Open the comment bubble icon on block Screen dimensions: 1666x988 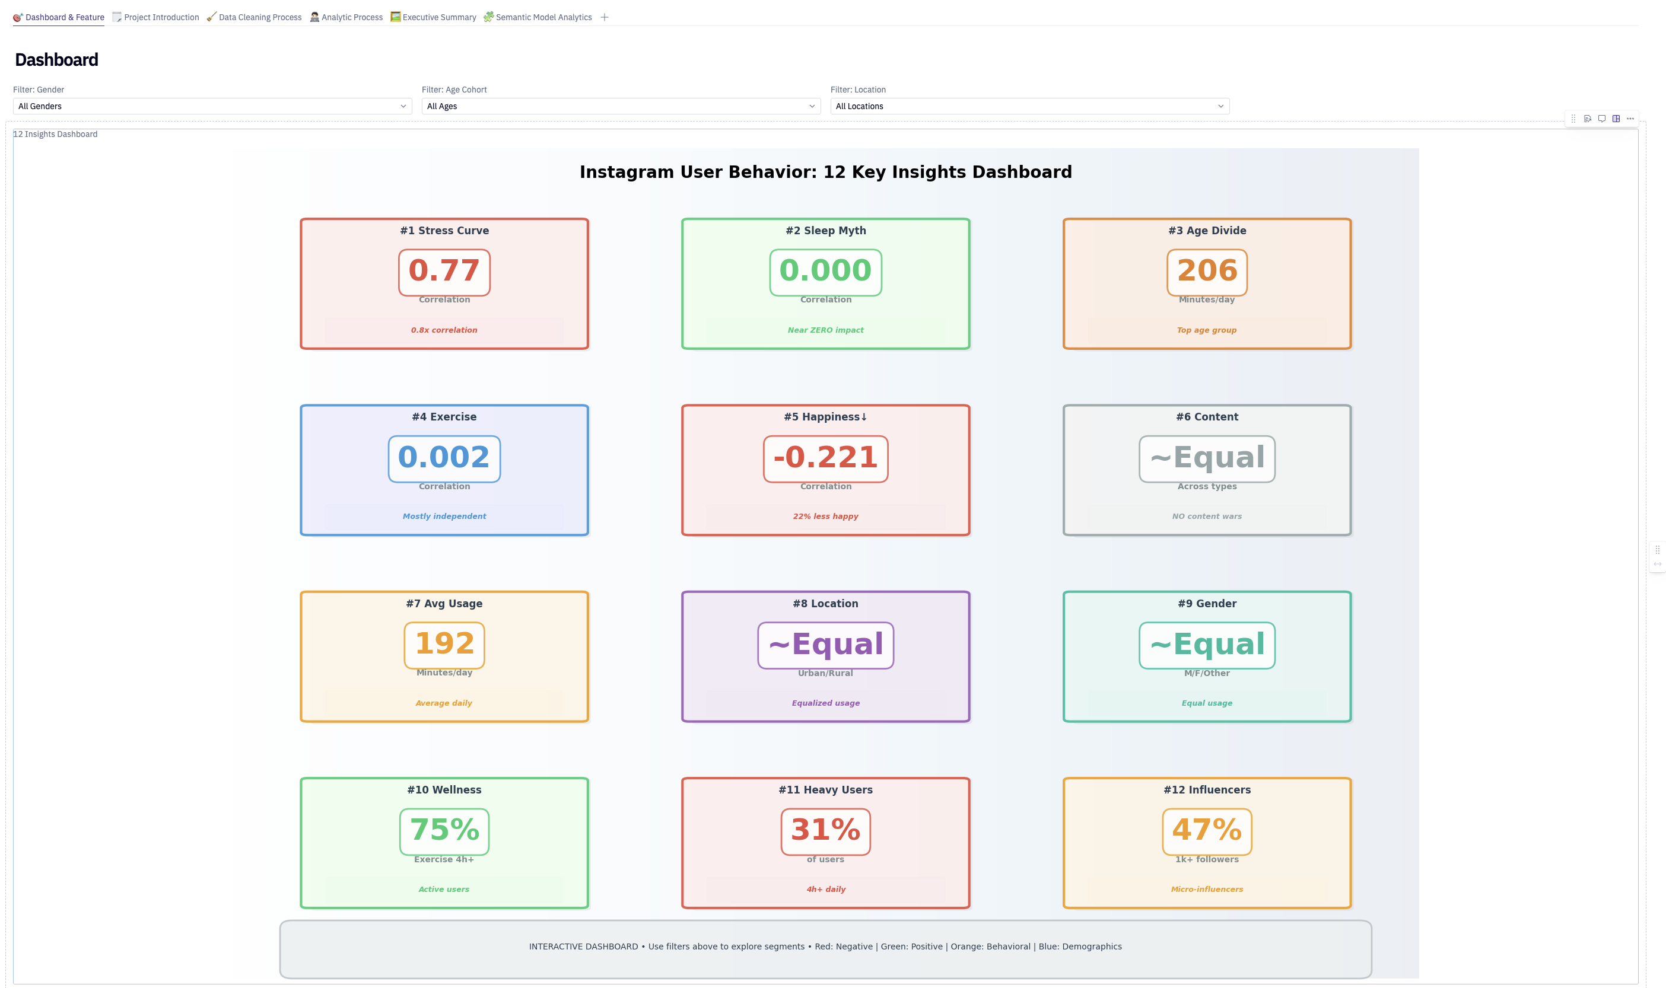click(x=1601, y=119)
